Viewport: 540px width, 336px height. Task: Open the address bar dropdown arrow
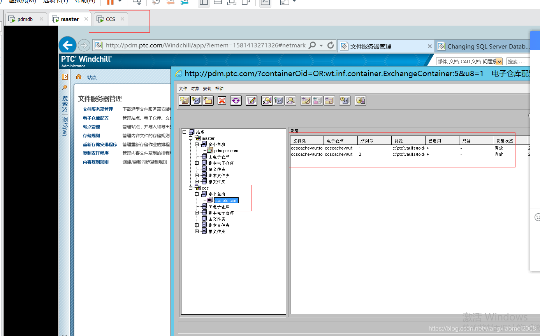tap(321, 45)
